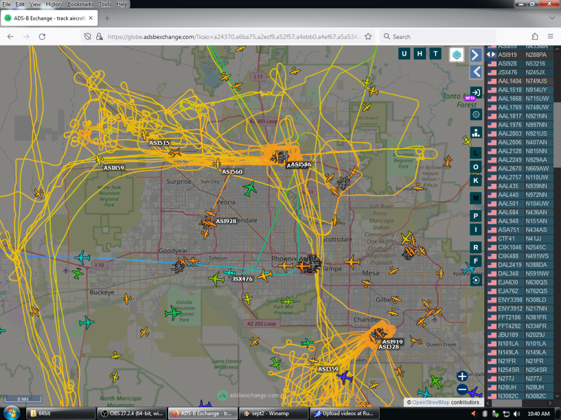Zoom out with minus button

462,389
